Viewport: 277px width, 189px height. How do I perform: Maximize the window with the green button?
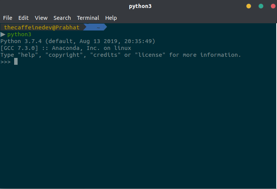(261, 6)
